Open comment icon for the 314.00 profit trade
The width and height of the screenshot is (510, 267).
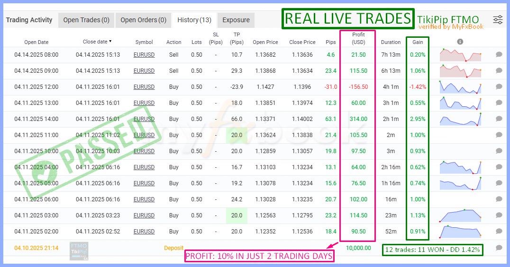point(499,119)
